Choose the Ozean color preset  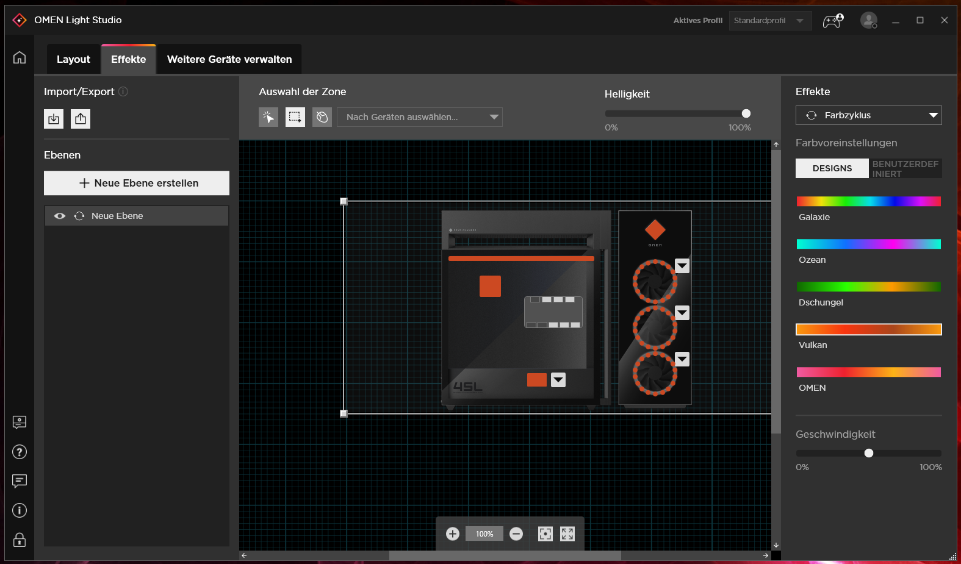pyautogui.click(x=869, y=244)
